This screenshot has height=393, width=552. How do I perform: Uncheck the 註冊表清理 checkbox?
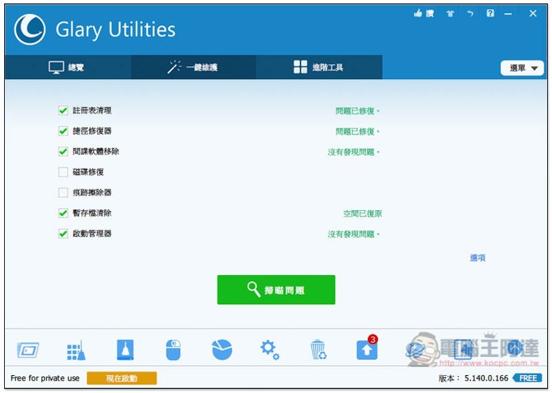pyautogui.click(x=63, y=110)
